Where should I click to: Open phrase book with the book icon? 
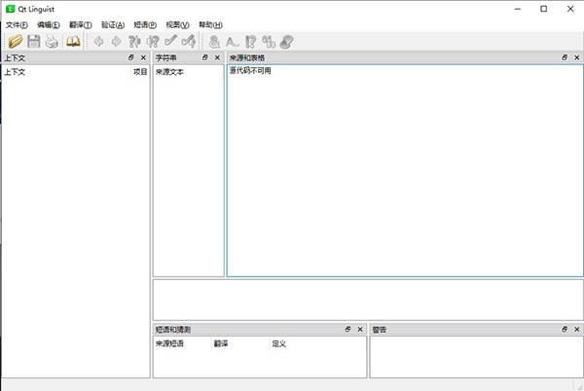coord(73,41)
